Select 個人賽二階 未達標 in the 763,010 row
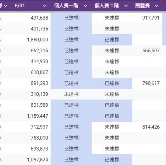 [112, 138]
